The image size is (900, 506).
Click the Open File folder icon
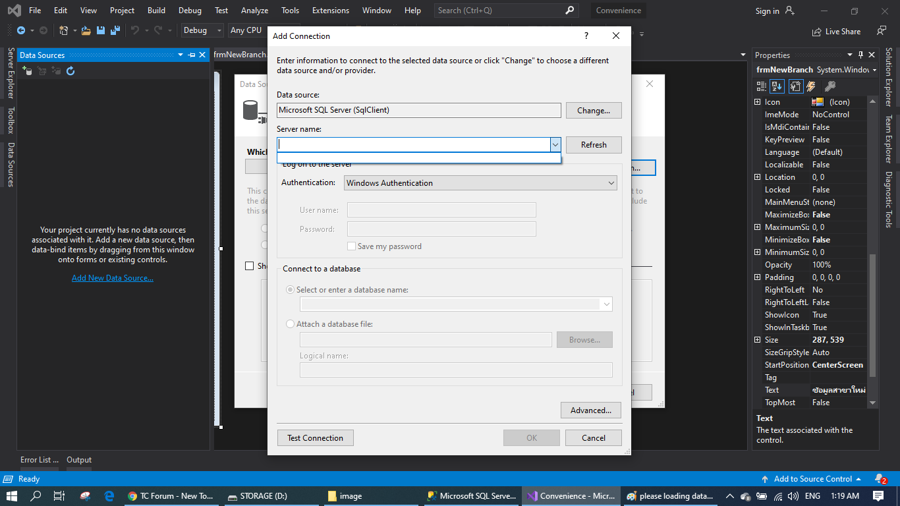[x=86, y=30]
